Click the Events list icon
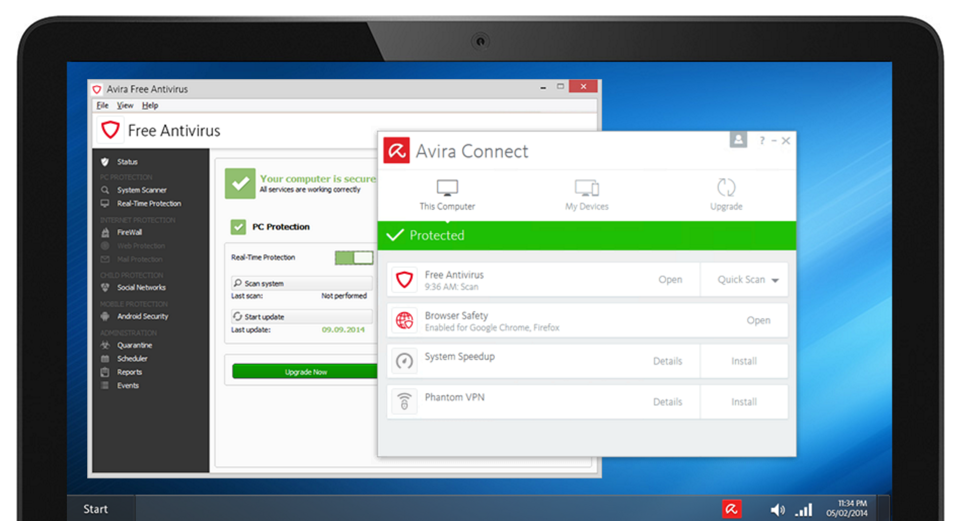This screenshot has width=958, height=521. tap(105, 386)
